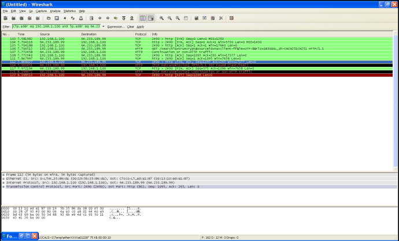This screenshot has width=399, height=241.
Task: Sort by the Destination column header
Action: point(106,34)
